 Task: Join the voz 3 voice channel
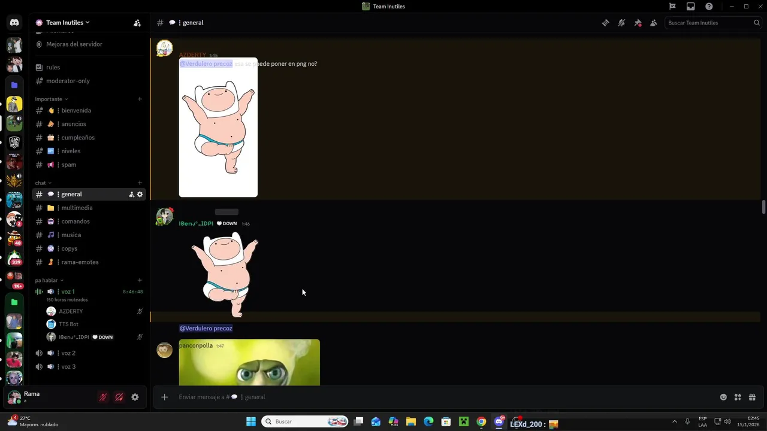coord(89,367)
